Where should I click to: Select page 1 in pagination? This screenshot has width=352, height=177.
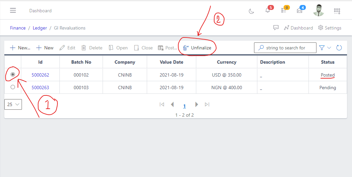click(x=184, y=106)
